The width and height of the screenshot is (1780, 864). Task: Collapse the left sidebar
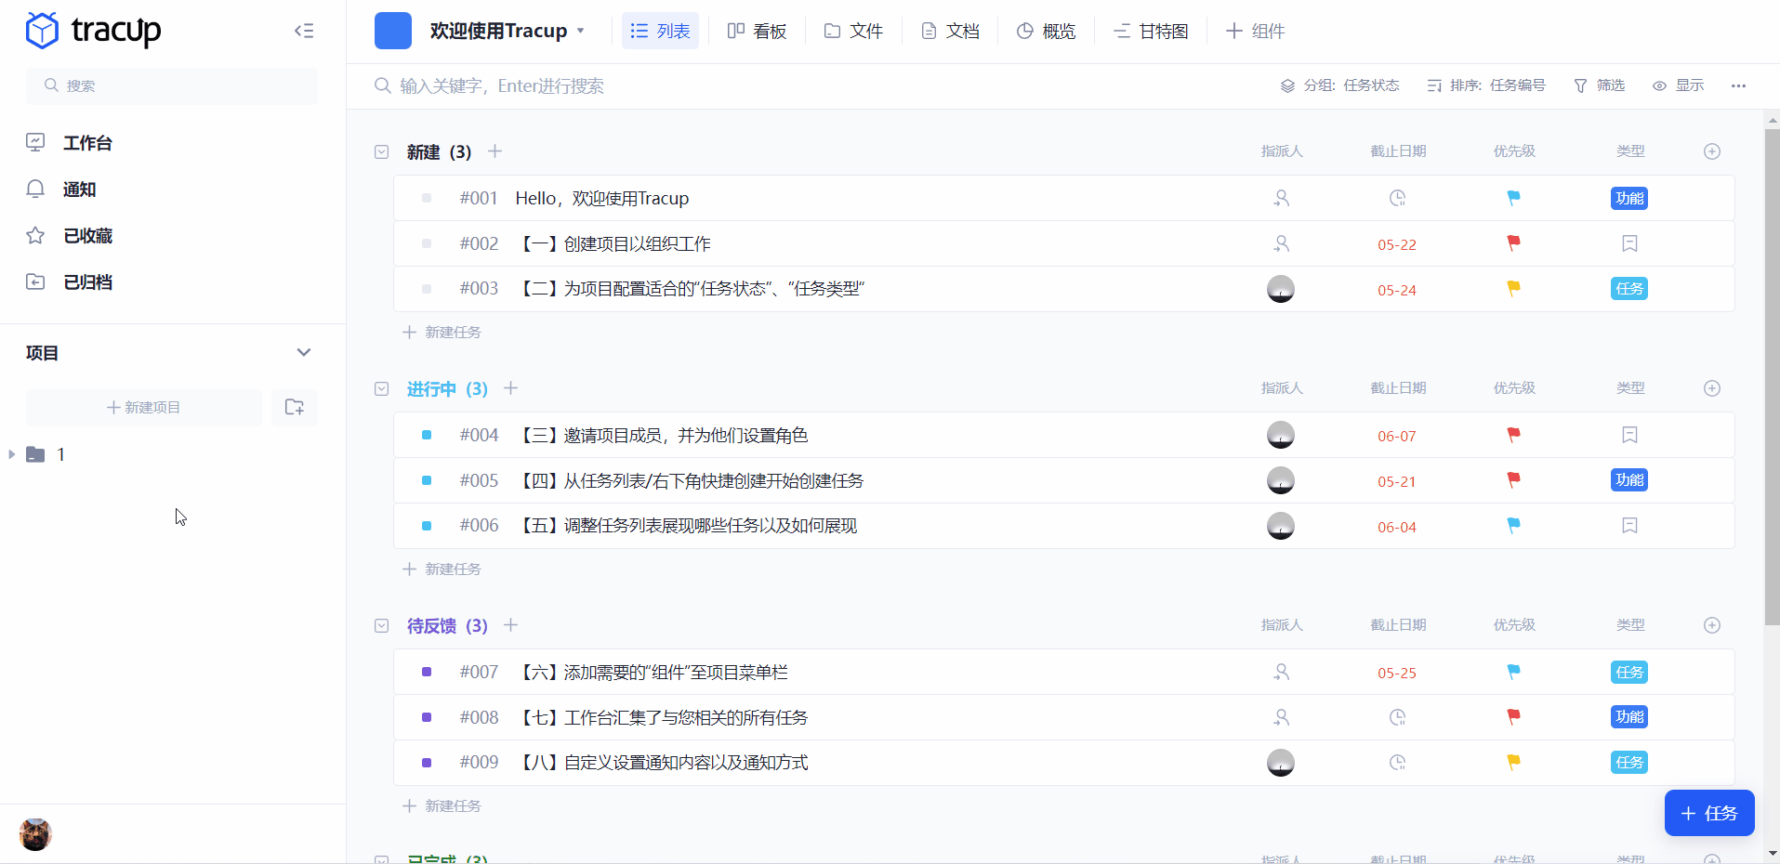point(304,31)
